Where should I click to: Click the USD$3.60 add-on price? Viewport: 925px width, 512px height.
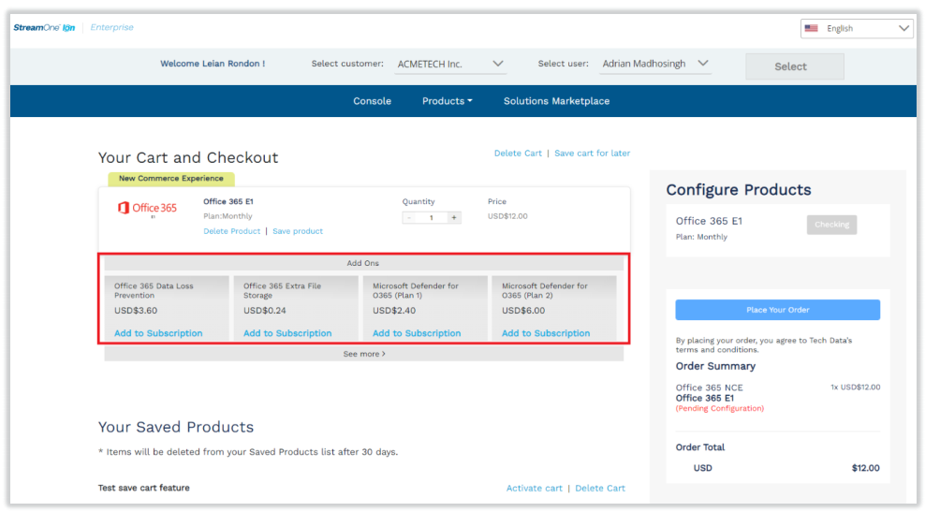[136, 311]
